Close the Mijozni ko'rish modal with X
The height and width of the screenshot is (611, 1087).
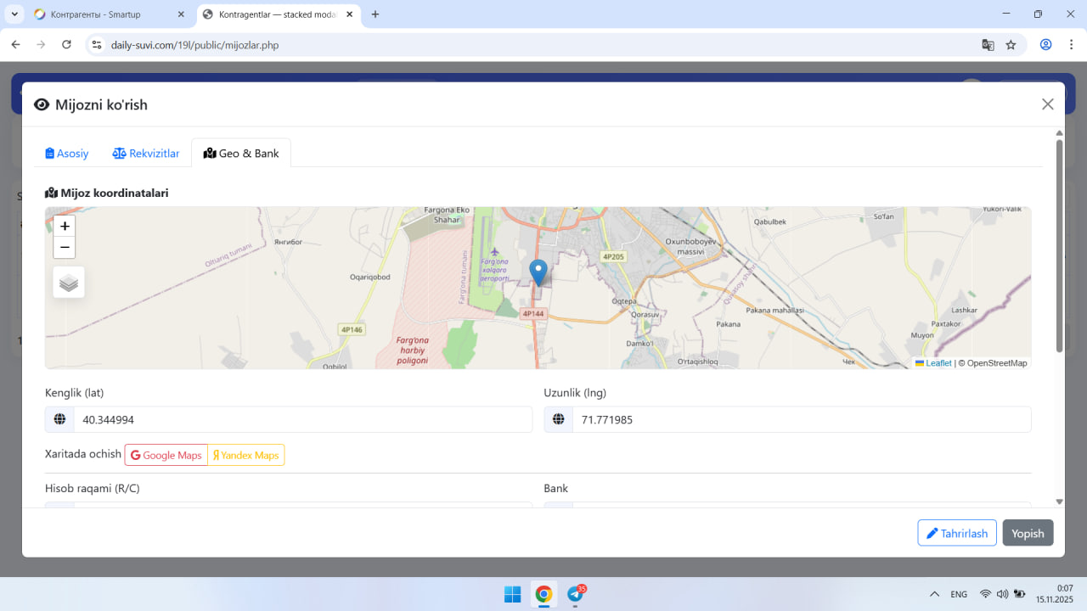(1047, 104)
